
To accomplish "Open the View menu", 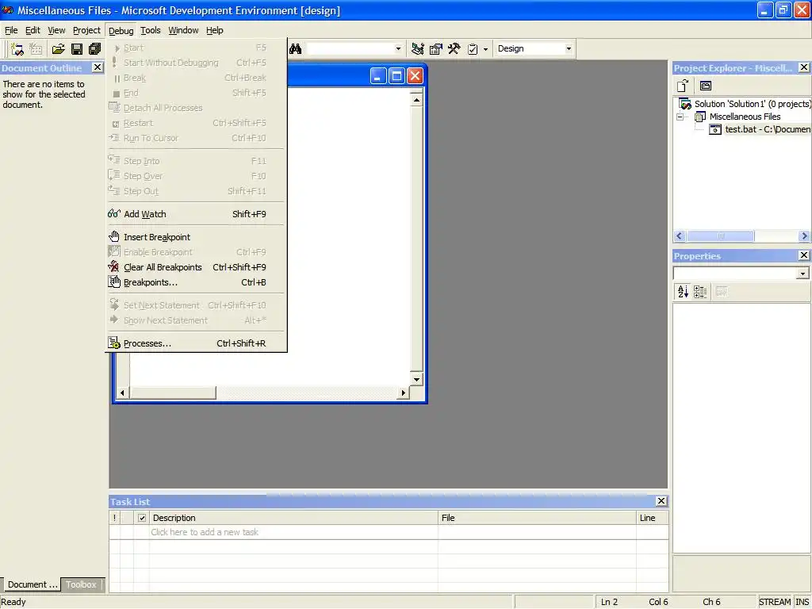I will click(56, 31).
